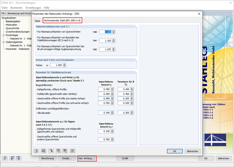Open the Einstellungen menu
The height and width of the screenshot is (167, 234).
point(33,8)
